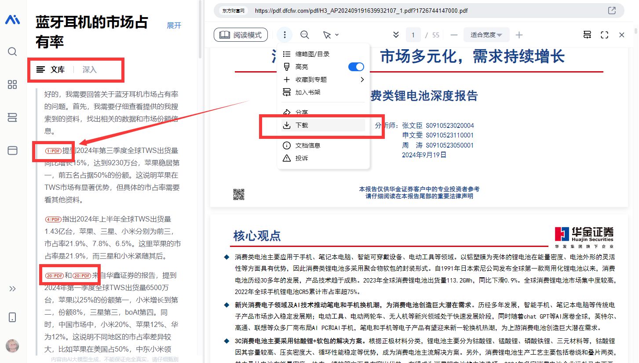Click the 收藏到专题 submenu arrow
Image resolution: width=639 pixels, height=363 pixels.
click(362, 80)
